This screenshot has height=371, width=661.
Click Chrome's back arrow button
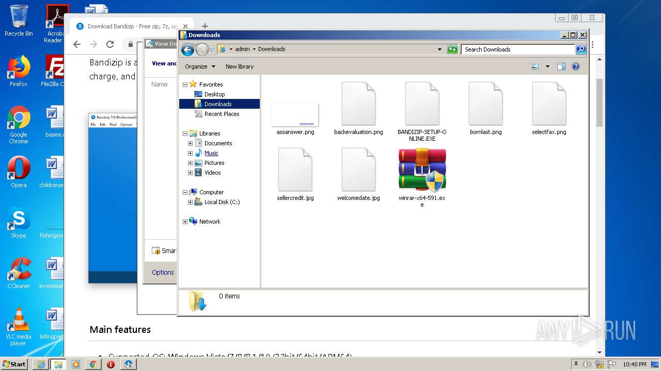click(77, 44)
